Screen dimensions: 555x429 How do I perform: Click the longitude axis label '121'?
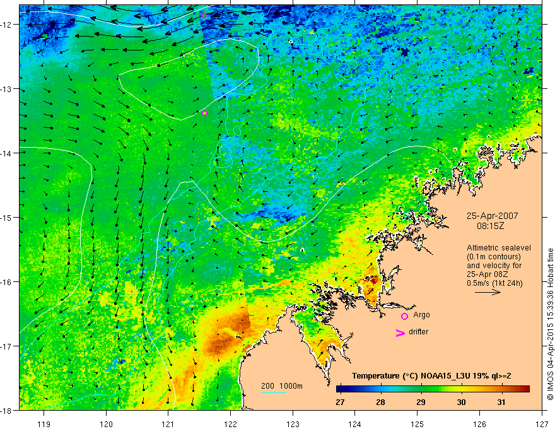(168, 424)
